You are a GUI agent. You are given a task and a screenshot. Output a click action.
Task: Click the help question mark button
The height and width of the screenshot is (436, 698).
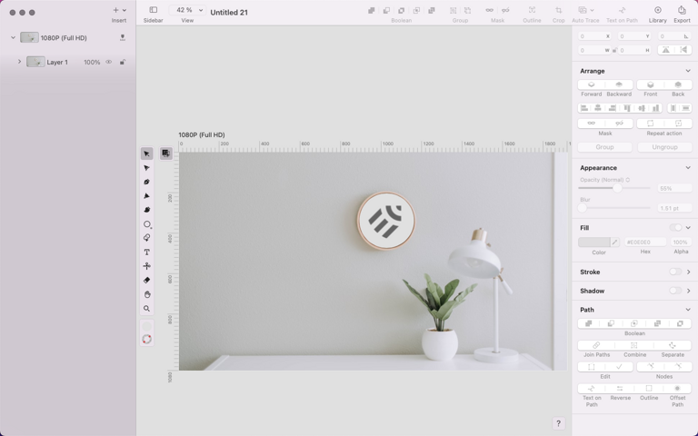(x=558, y=423)
